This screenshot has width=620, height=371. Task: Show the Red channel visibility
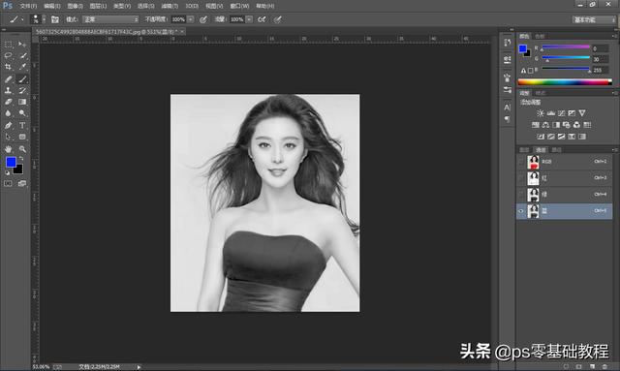tap(521, 178)
